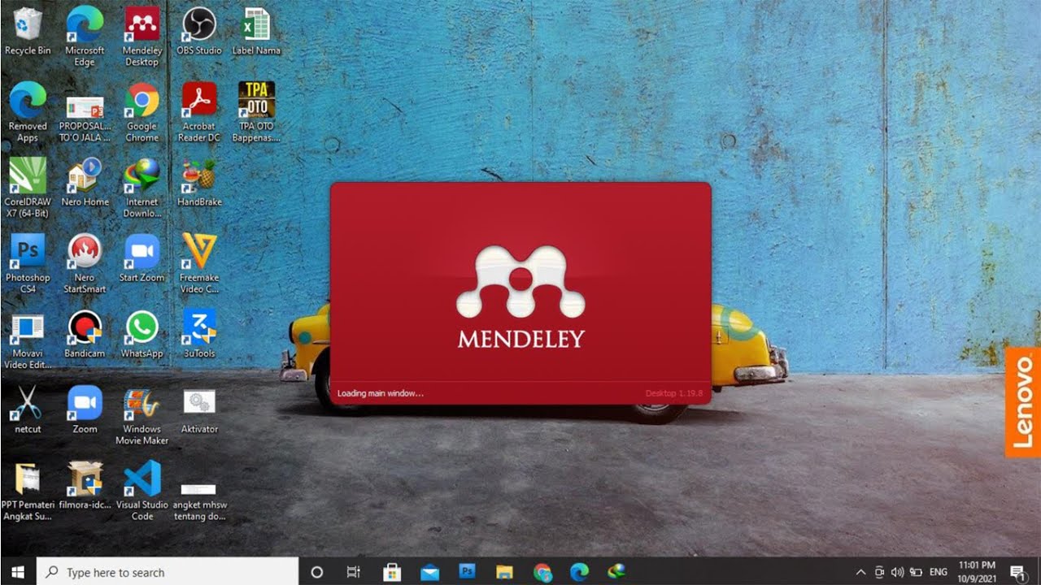The height and width of the screenshot is (585, 1041).
Task: Open the notification Action Center
Action: [x=1017, y=572]
